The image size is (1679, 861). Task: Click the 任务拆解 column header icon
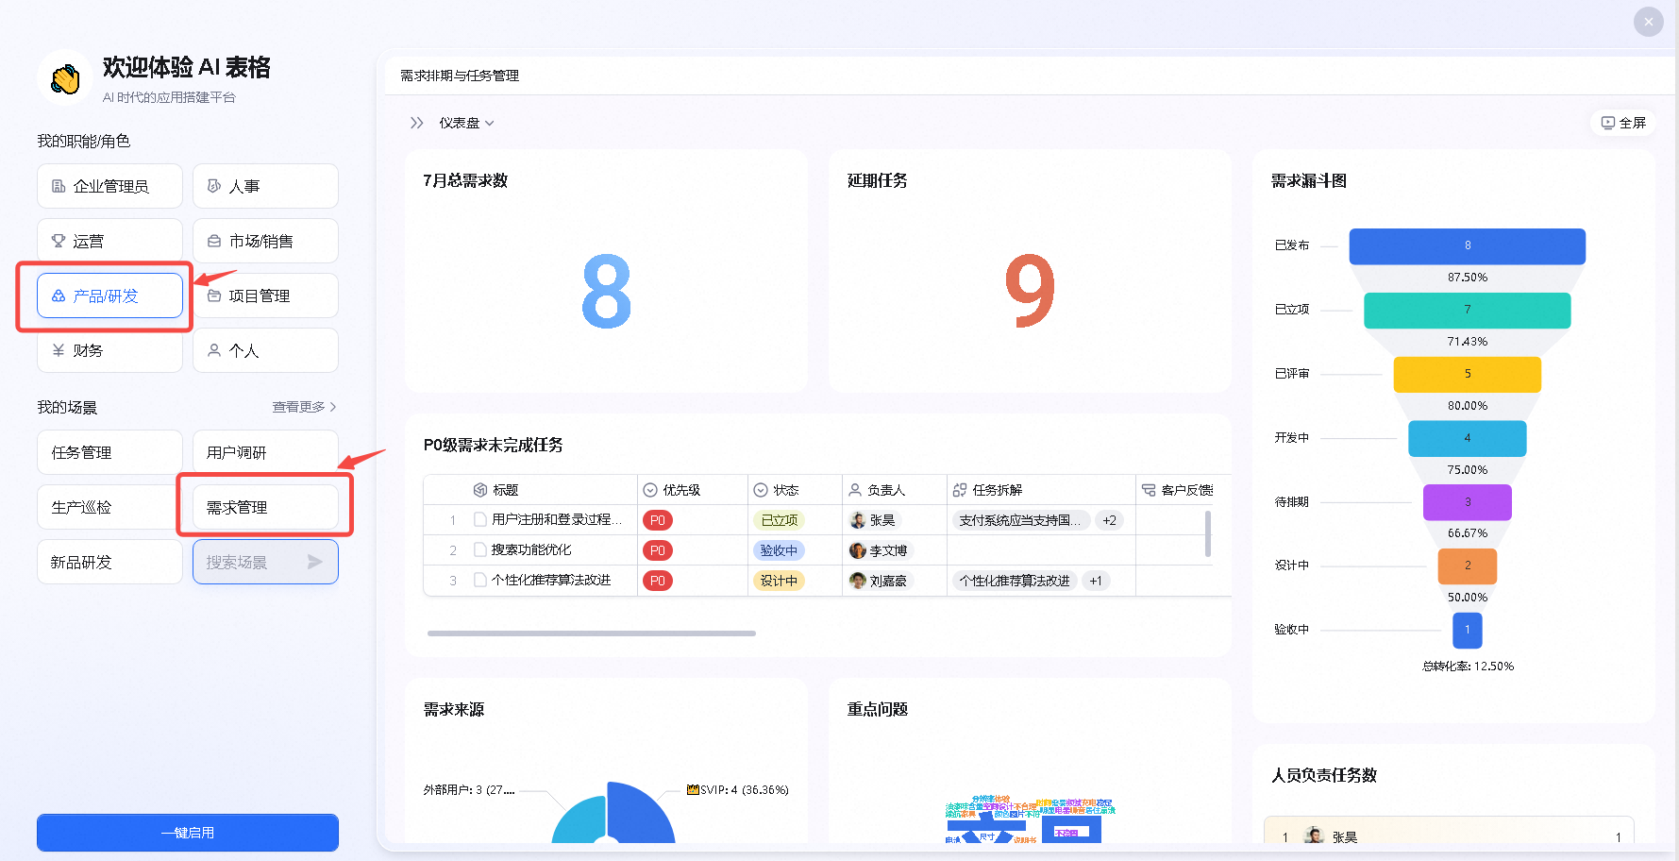point(960,490)
